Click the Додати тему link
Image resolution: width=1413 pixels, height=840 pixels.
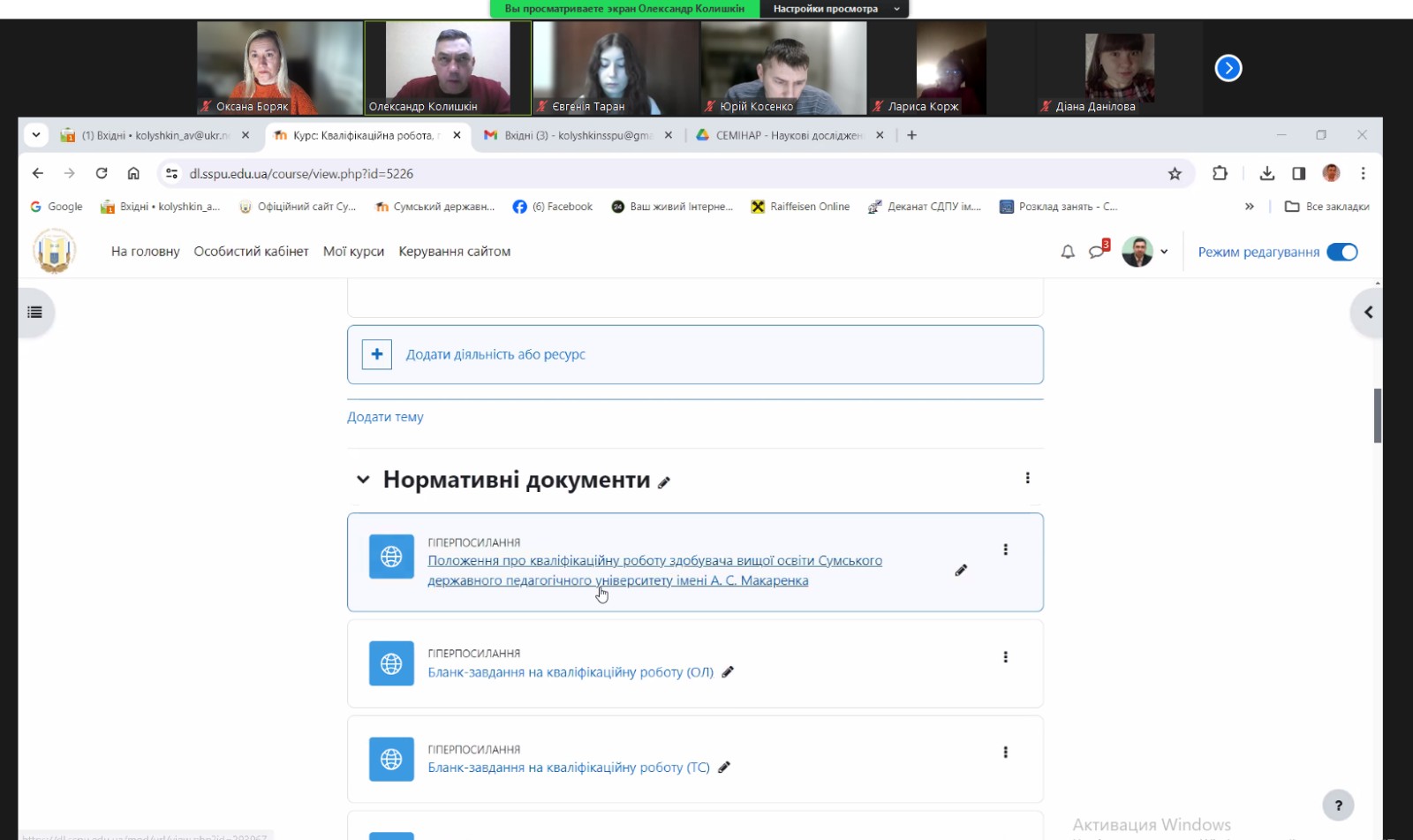(385, 417)
